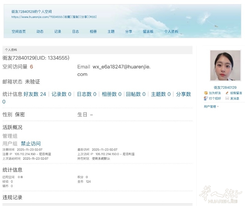Open the 个人资料 tab
245x206 pixels.
click(x=171, y=31)
